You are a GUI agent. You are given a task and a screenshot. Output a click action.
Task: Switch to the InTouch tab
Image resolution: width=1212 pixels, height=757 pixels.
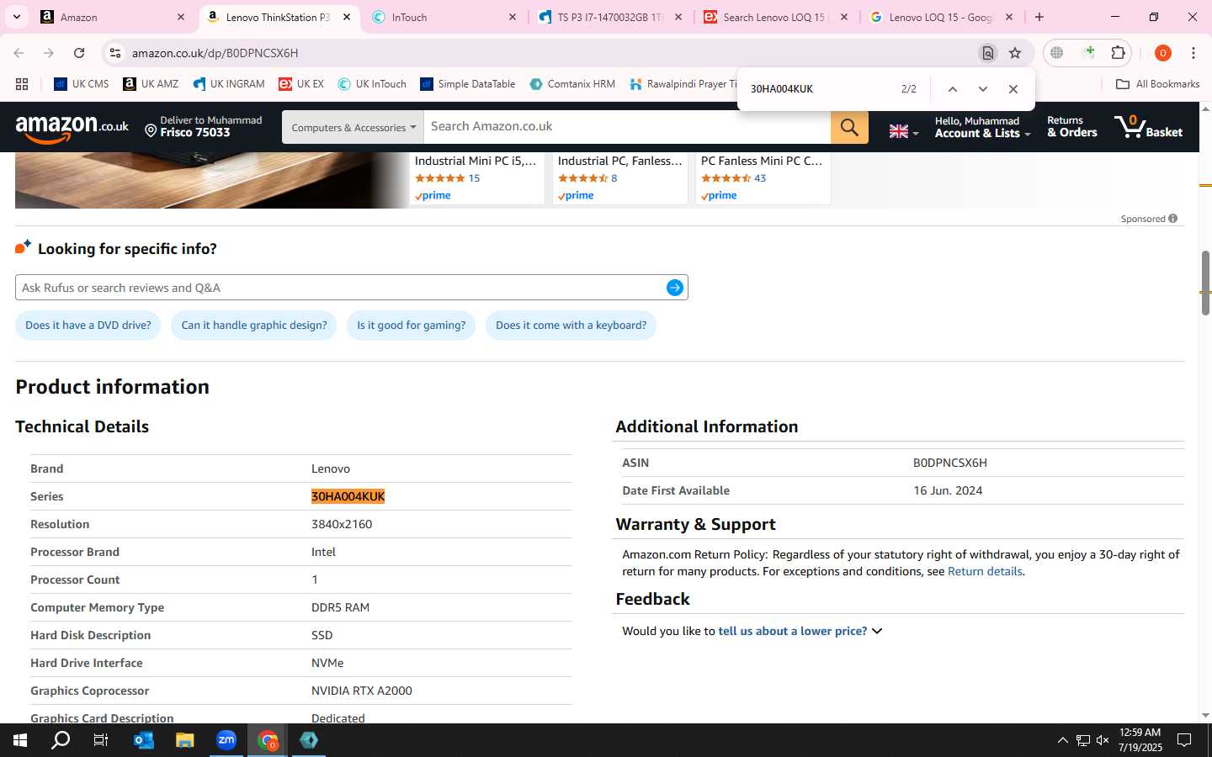point(444,17)
